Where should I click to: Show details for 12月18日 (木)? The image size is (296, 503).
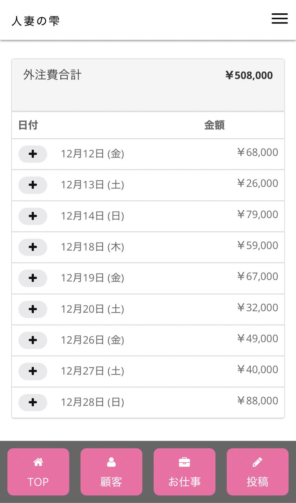[33, 247]
